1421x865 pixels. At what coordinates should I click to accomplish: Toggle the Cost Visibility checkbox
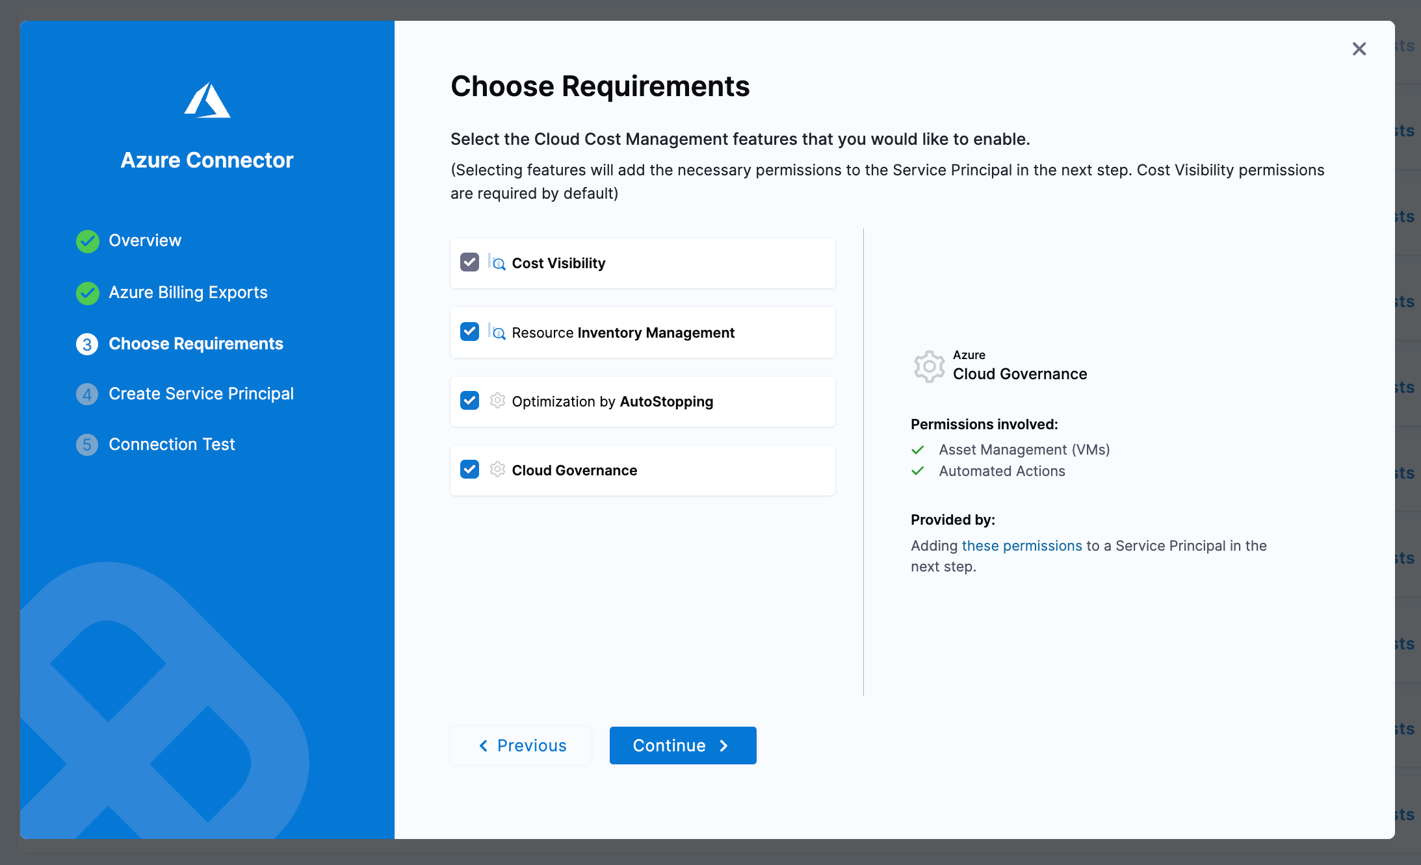point(469,262)
